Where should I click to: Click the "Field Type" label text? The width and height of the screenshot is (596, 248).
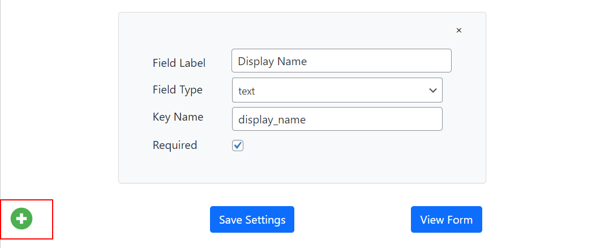(x=178, y=90)
